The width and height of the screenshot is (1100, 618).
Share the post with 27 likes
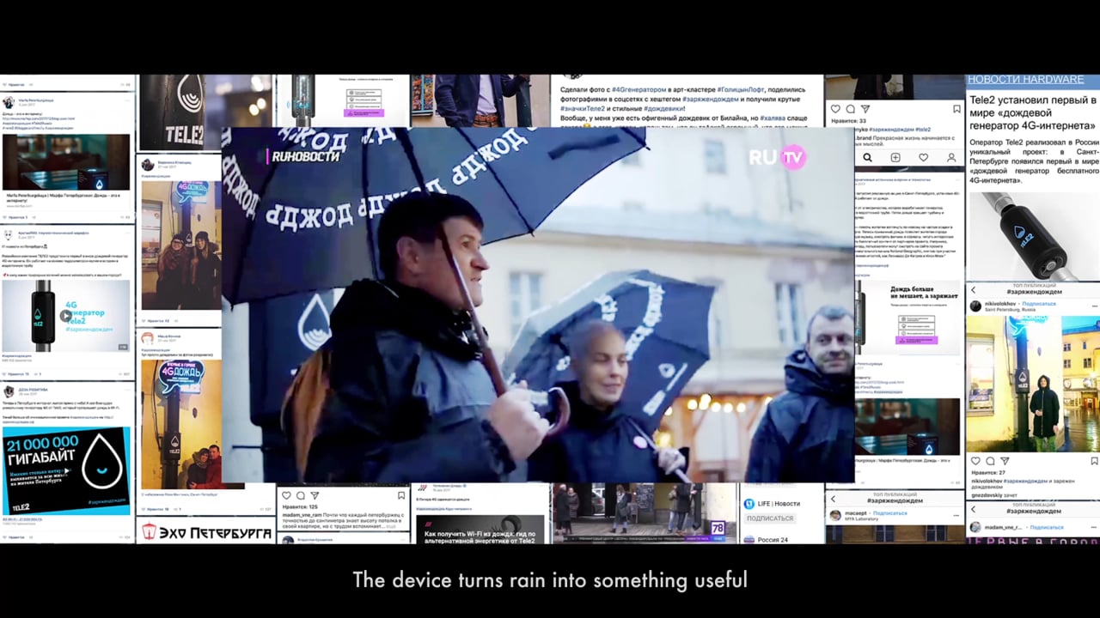[x=1005, y=461]
